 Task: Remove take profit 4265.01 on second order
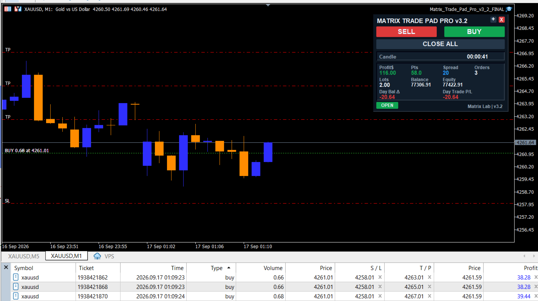430,287
